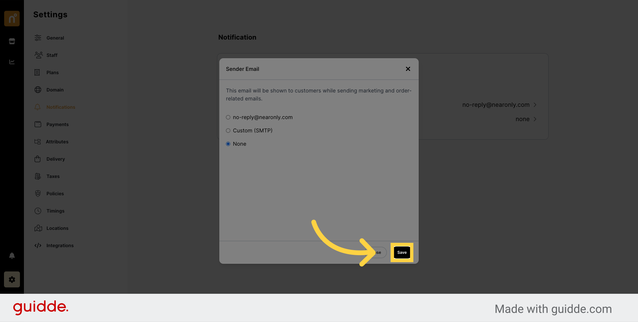Image resolution: width=638 pixels, height=322 pixels.
Task: Open Locations settings
Action: pyautogui.click(x=57, y=228)
